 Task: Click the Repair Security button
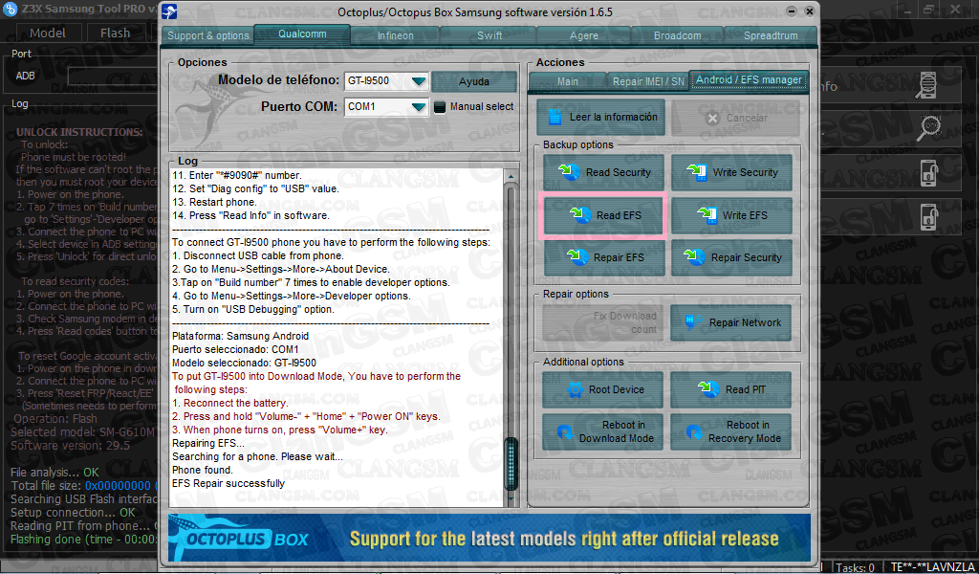pyautogui.click(x=731, y=257)
